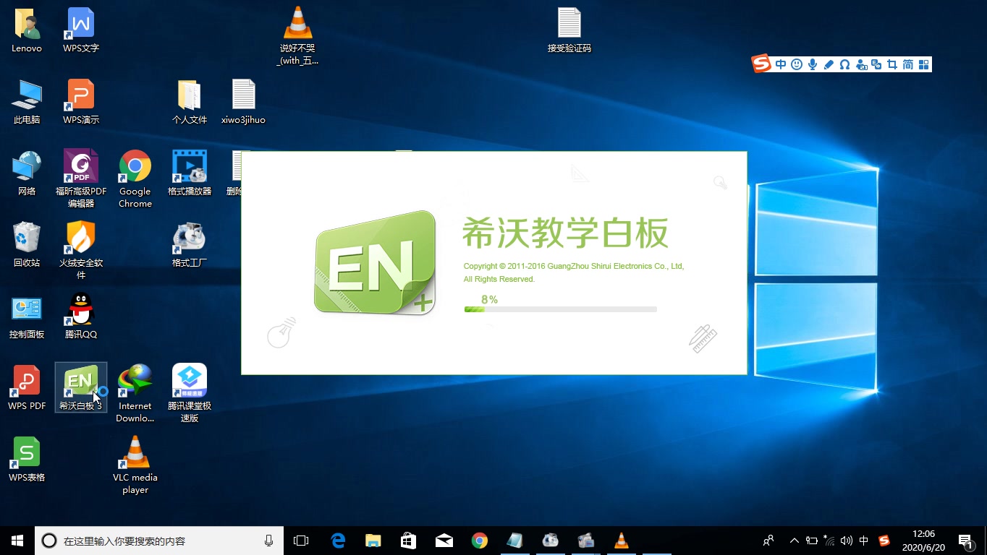Click the 希沃教学白板 splash title
Screen dimensions: 987x555
pyautogui.click(x=566, y=233)
